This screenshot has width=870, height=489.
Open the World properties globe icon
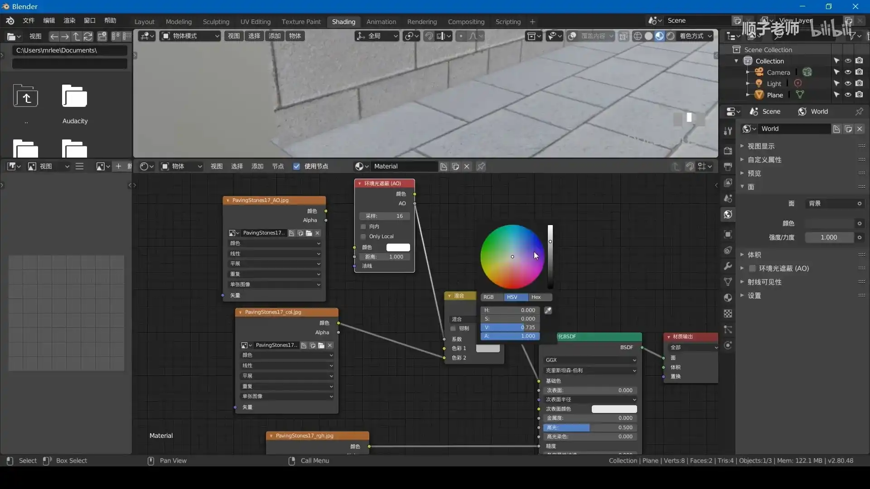point(728,215)
